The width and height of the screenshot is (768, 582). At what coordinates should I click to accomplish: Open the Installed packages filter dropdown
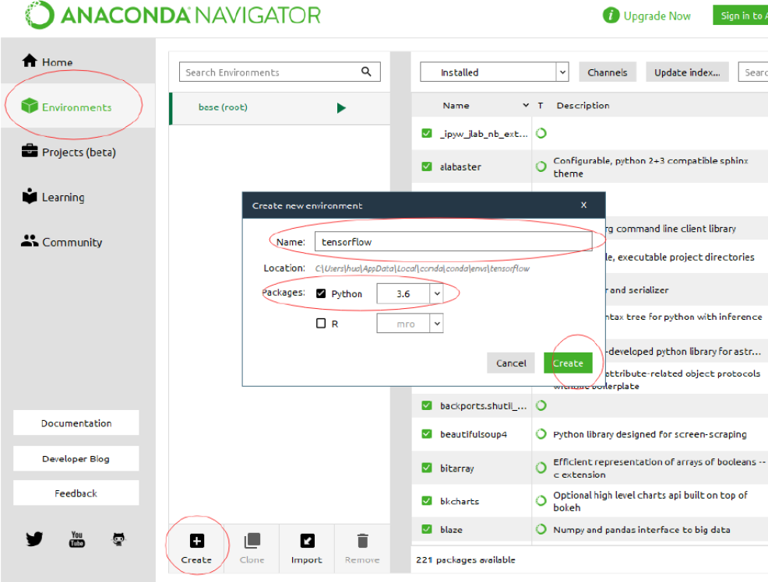coord(494,72)
